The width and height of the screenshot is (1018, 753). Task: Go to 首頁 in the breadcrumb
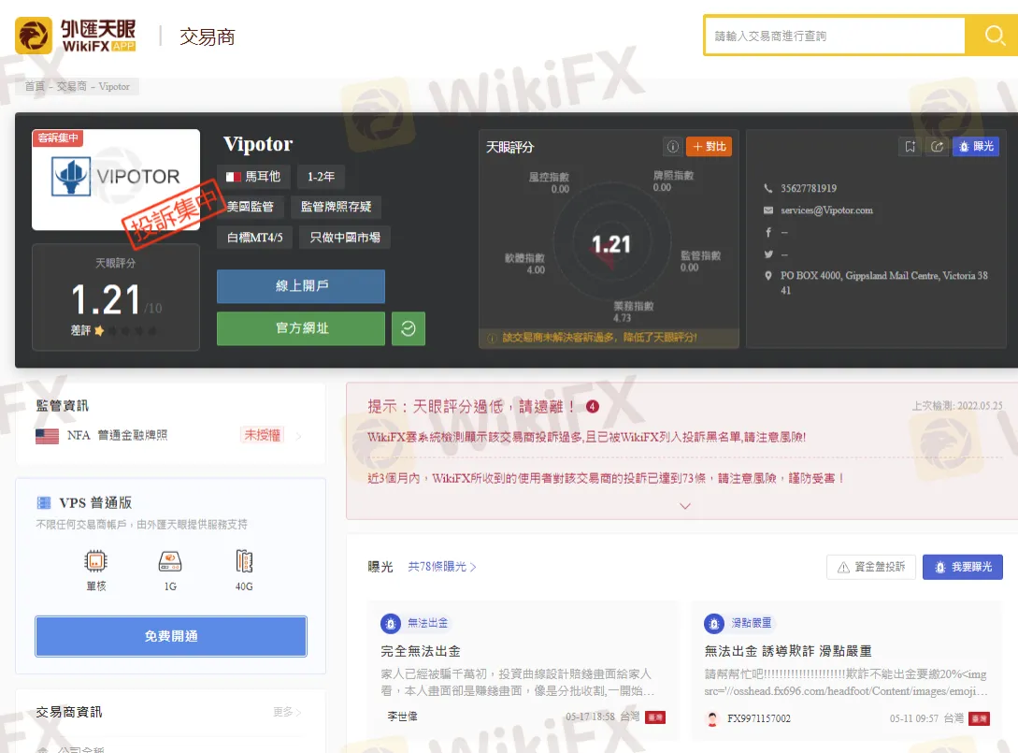(x=35, y=86)
